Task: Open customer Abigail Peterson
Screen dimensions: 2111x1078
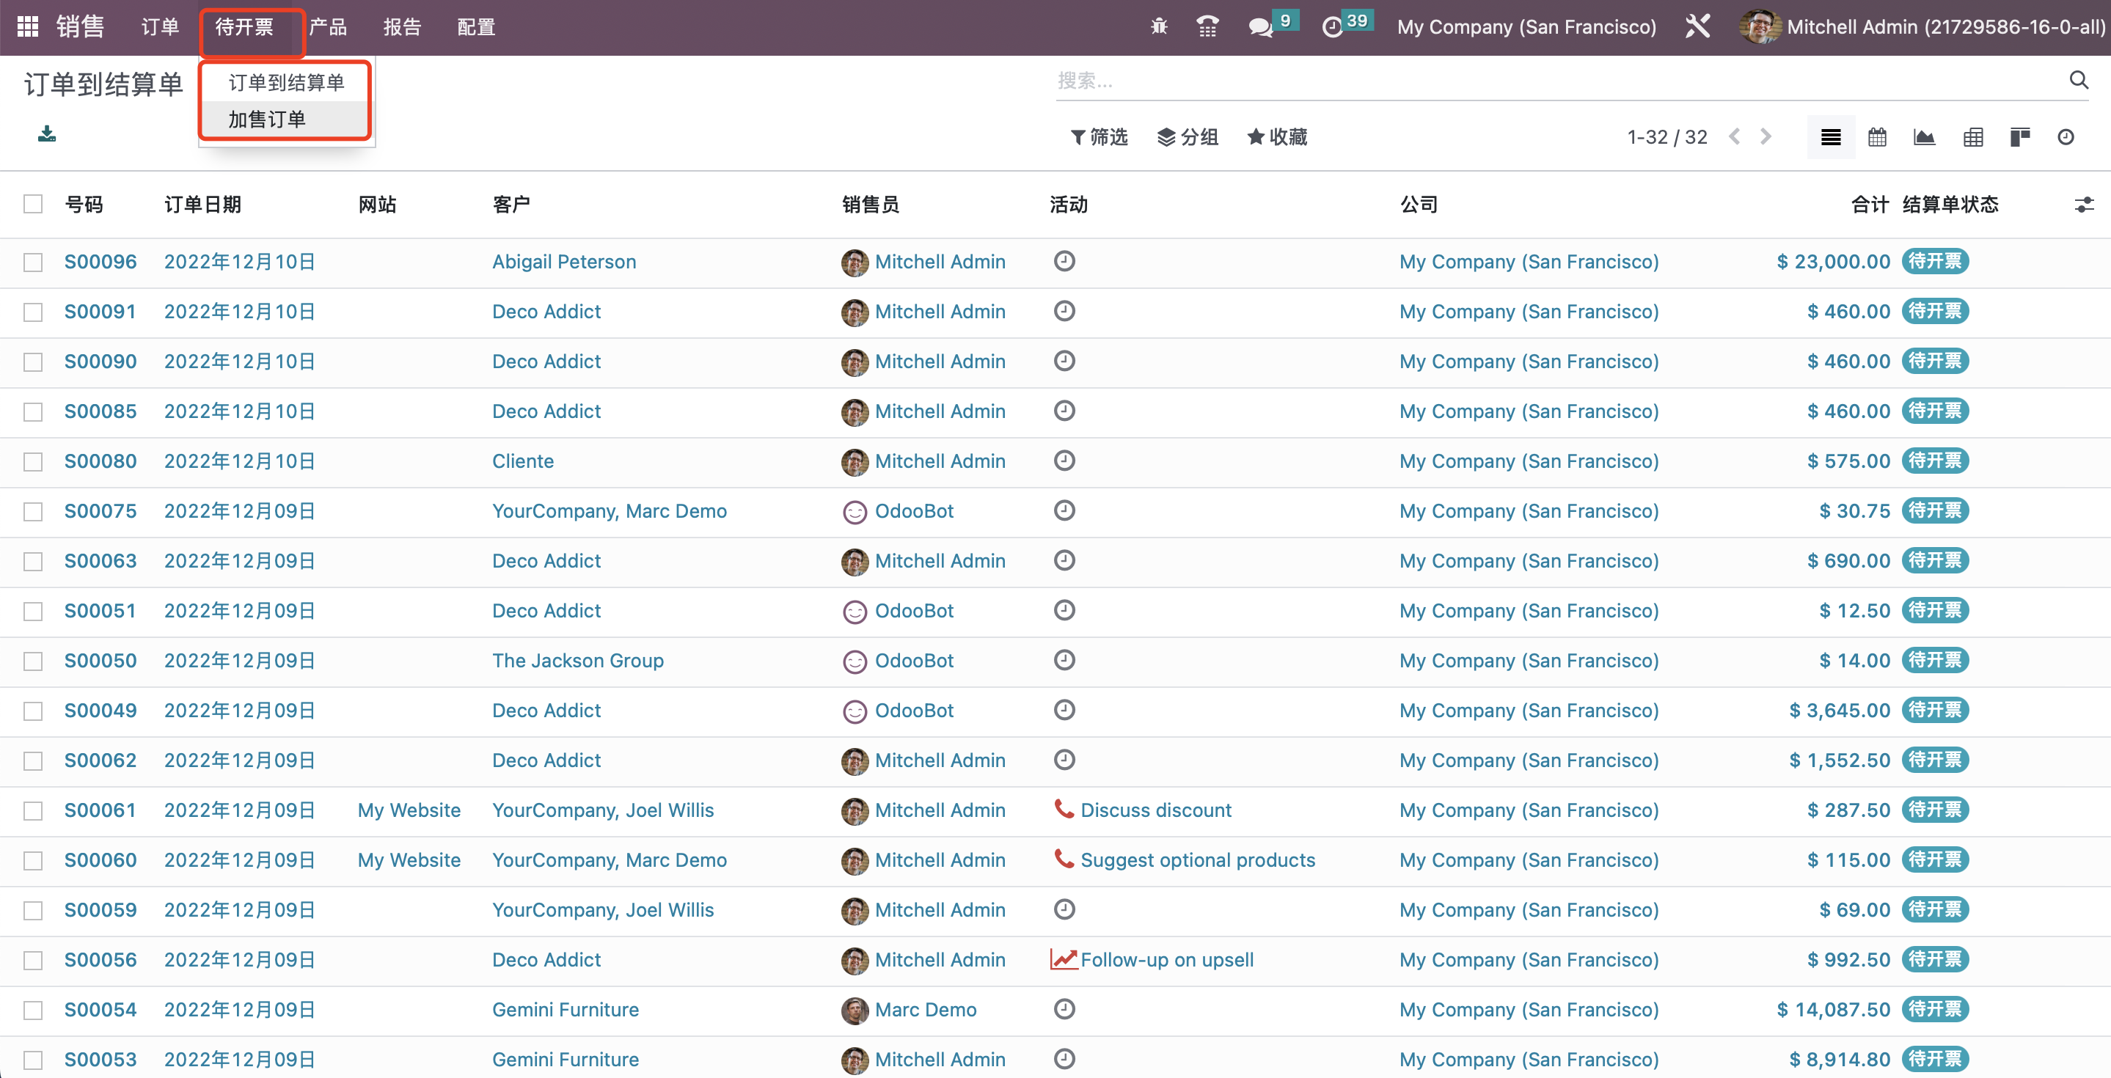Action: 564,262
